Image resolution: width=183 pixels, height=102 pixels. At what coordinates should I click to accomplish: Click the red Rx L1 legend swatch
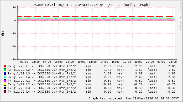(x=5, y=66)
